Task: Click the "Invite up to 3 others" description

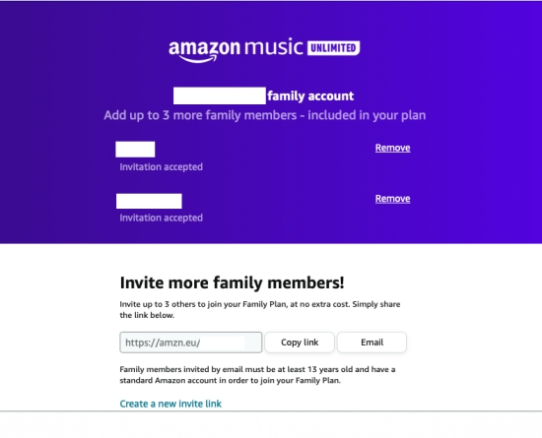Action: click(x=260, y=310)
